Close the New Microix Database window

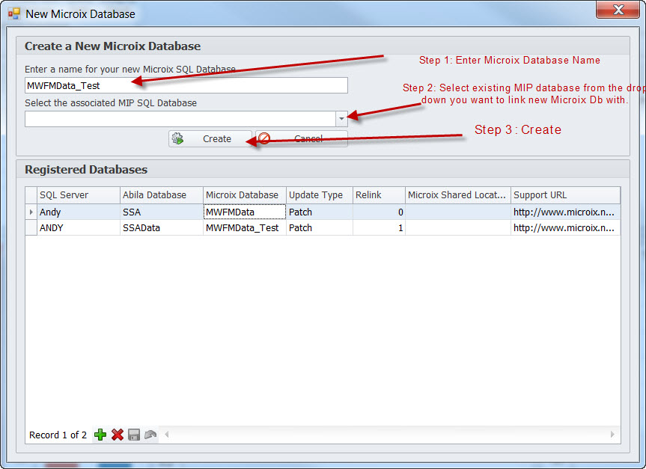click(615, 10)
